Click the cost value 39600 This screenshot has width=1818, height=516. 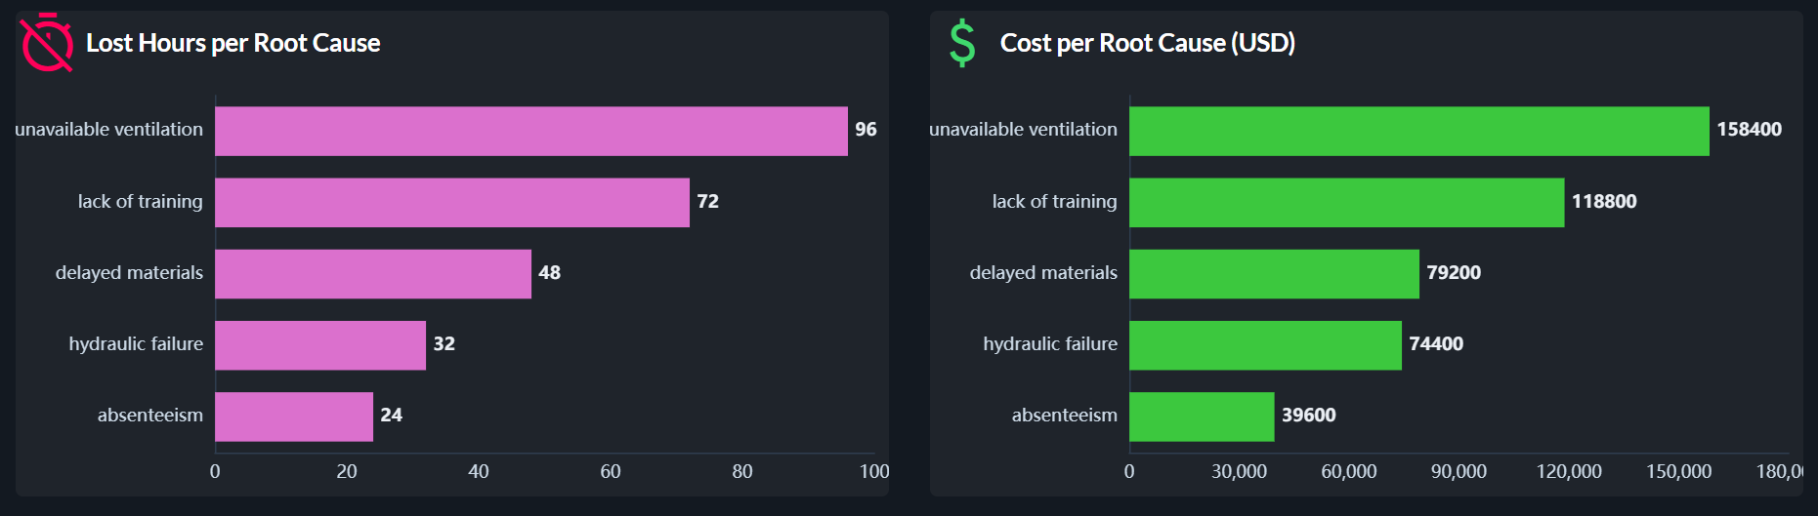click(1308, 415)
